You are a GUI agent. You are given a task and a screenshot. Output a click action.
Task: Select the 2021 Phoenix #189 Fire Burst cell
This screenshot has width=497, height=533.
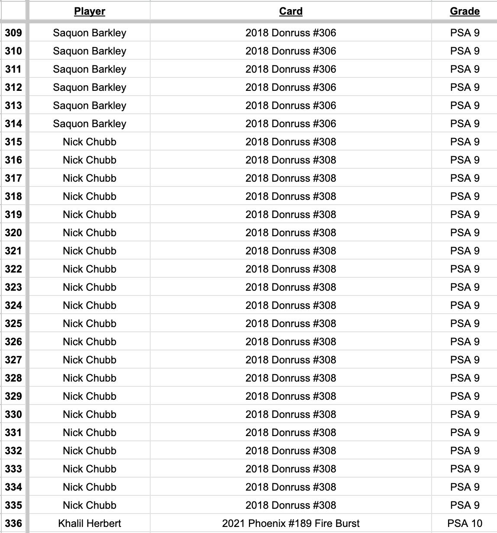coord(290,523)
